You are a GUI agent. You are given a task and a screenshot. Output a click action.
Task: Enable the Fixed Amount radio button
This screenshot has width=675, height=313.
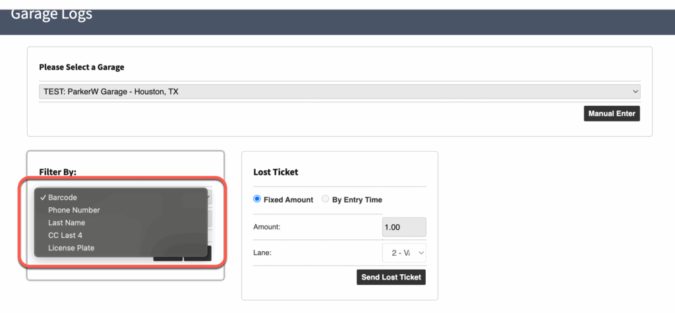tap(257, 199)
